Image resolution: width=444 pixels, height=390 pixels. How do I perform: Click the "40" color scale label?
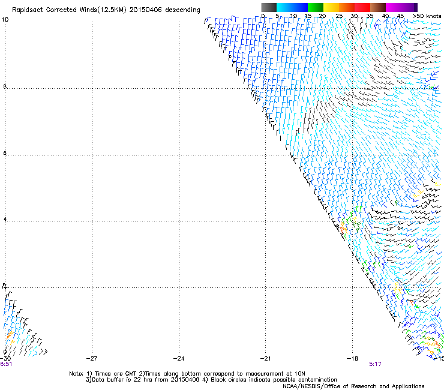[385, 16]
